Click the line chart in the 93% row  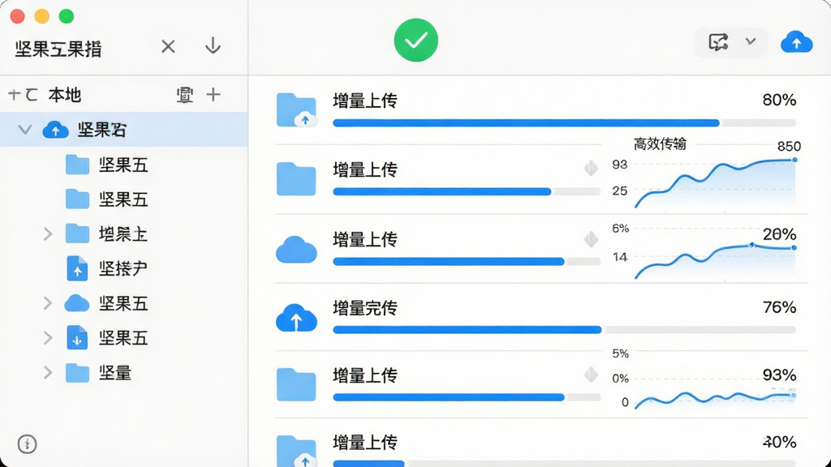(x=716, y=400)
